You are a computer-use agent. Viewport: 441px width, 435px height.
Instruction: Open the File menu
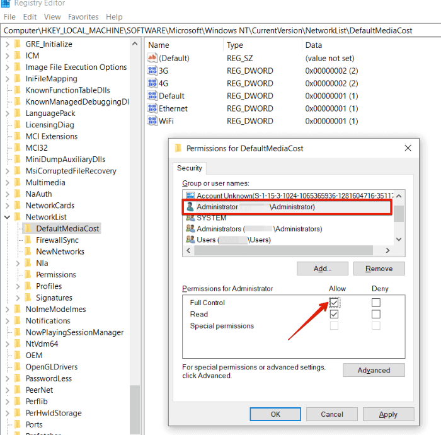[x=9, y=17]
